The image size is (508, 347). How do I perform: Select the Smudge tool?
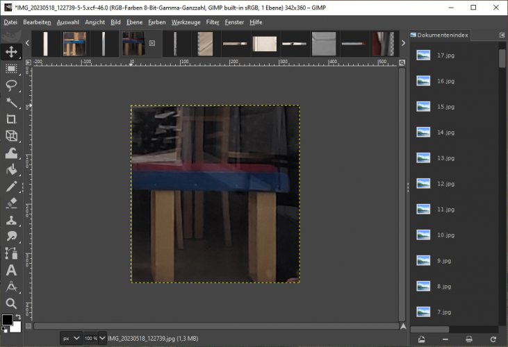(11, 237)
